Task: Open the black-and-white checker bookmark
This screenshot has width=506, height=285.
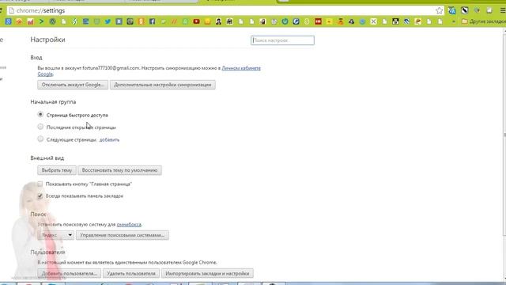Action: tap(395, 21)
